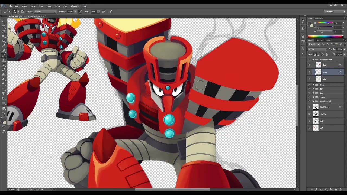Select the Pen tool
Screen dimensions: 347x195
tap(4, 89)
